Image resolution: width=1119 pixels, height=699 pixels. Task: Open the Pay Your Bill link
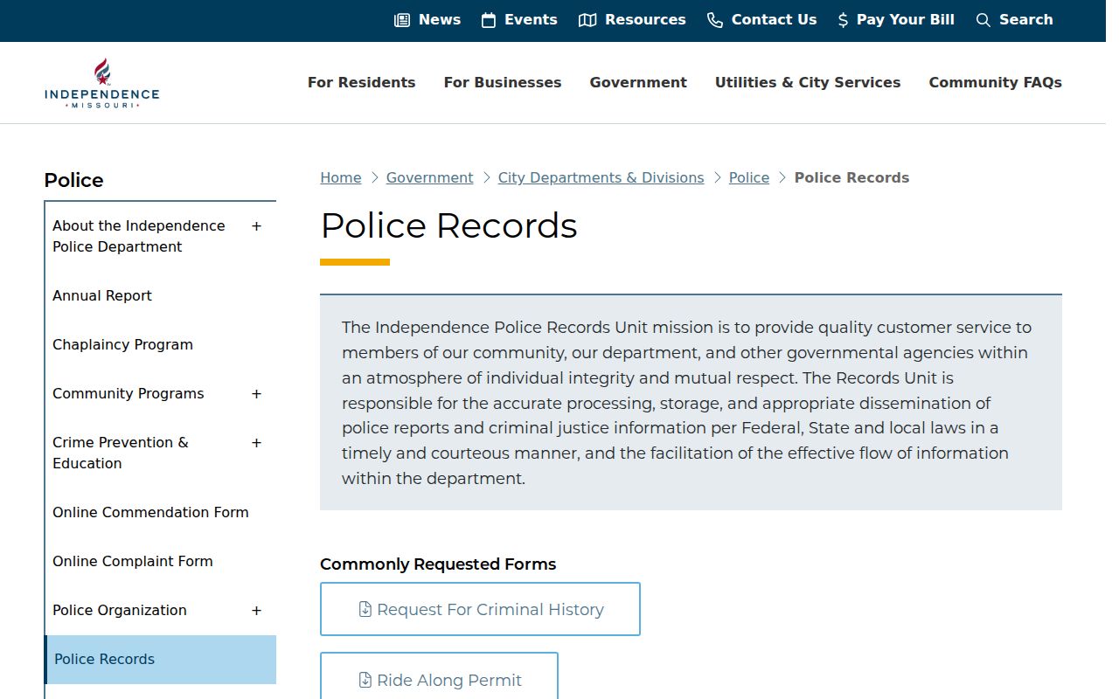[896, 20]
